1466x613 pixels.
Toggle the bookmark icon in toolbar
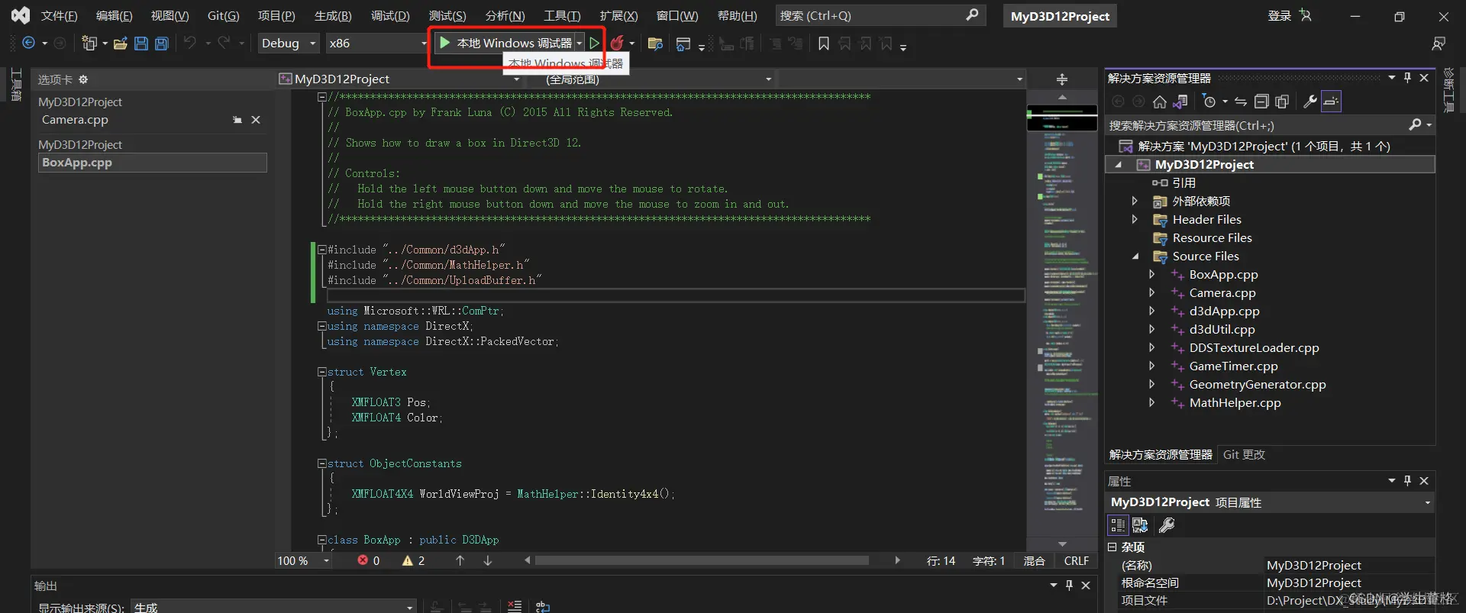(x=824, y=44)
